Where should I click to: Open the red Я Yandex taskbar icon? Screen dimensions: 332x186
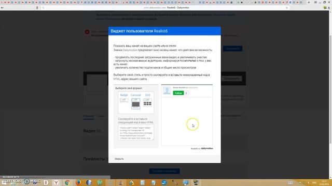(46, 182)
